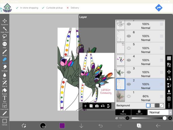Image resolution: width=173 pixels, height=130 pixels.
Task: Show layer 1 using eye icon
Action: click(129, 96)
